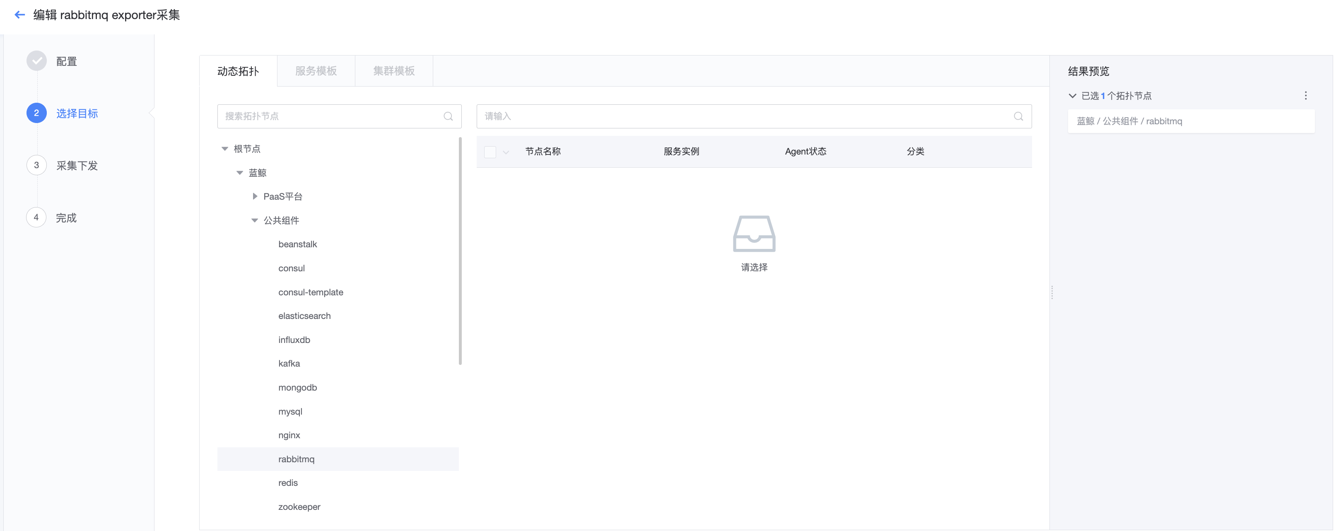Open the three-dot menu in result preview
This screenshot has width=1341, height=531.
(1305, 96)
